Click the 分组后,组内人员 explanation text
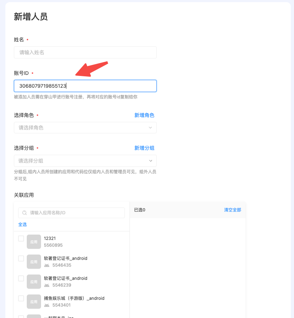This screenshot has height=318, width=294. pyautogui.click(x=85, y=175)
